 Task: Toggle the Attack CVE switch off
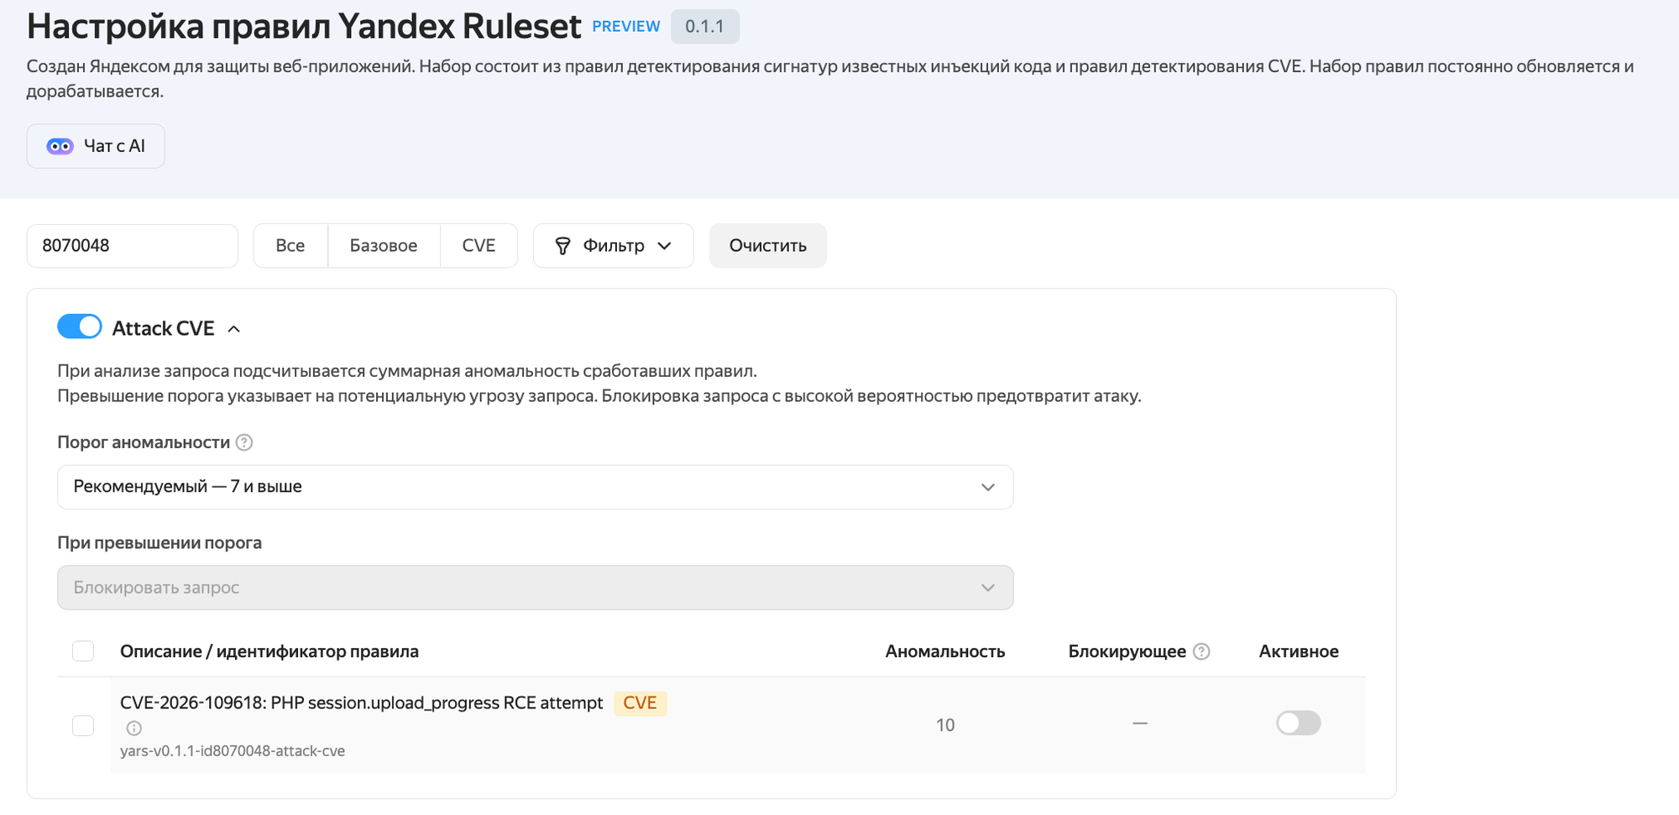pyautogui.click(x=80, y=327)
